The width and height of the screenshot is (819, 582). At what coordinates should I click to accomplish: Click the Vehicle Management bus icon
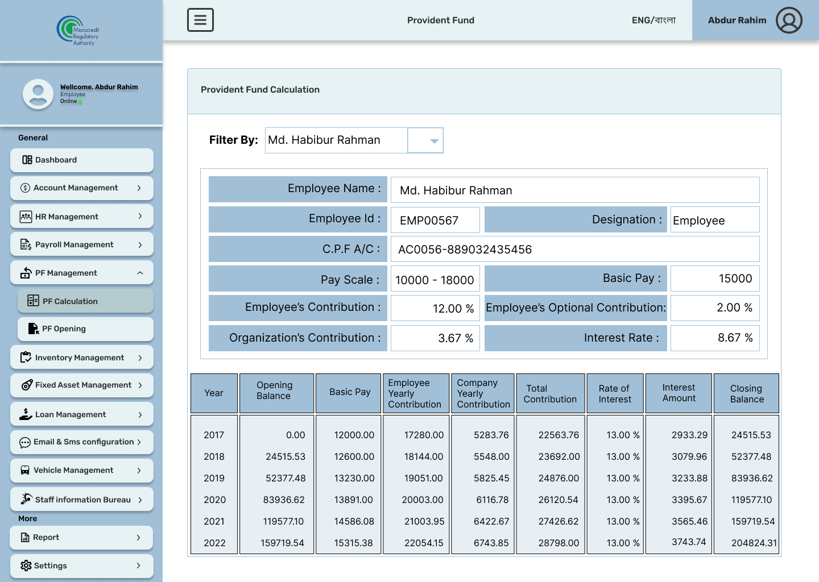click(x=25, y=470)
